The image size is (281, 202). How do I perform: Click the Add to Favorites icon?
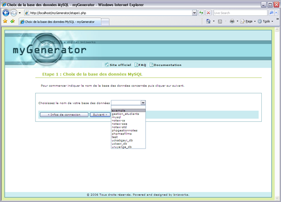[x=13, y=22]
